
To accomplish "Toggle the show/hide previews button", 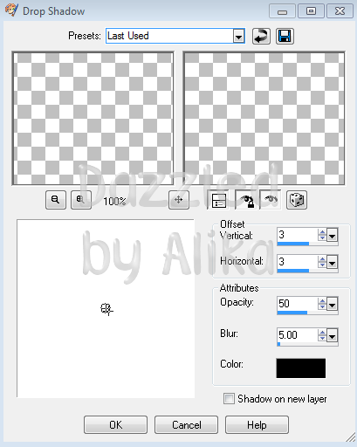I will point(218,200).
